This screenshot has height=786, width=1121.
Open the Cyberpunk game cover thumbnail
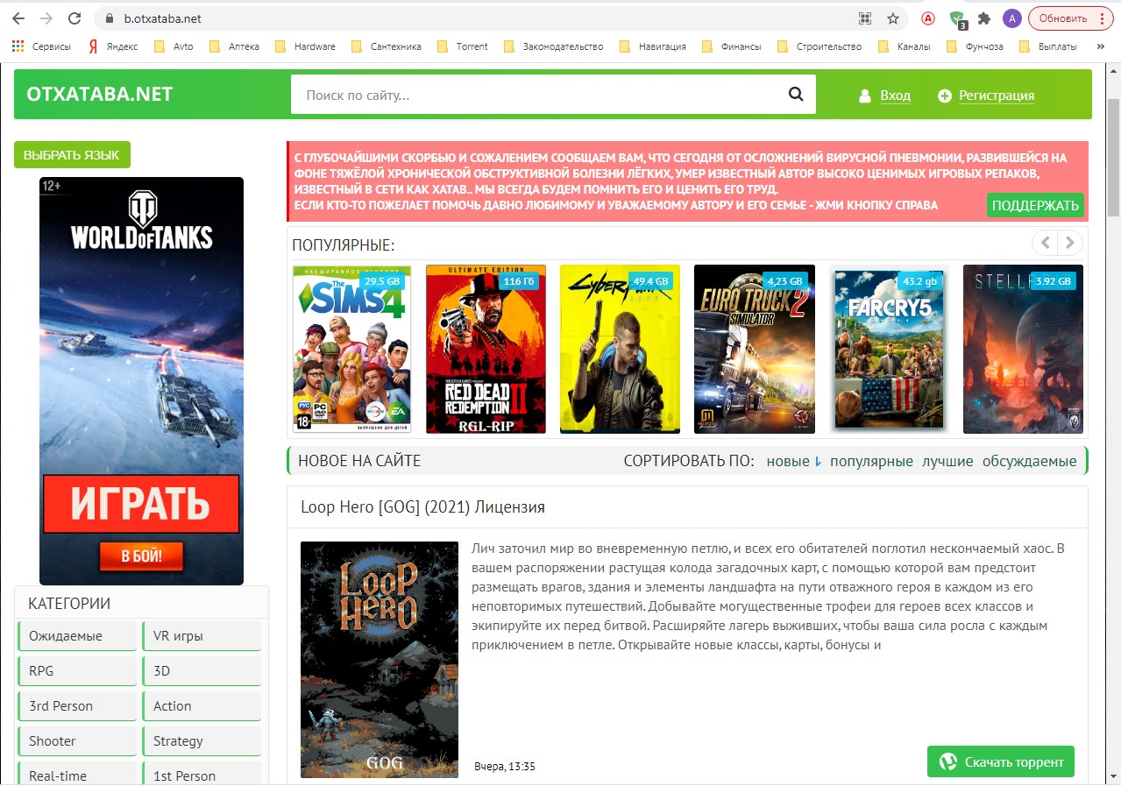[x=620, y=350]
